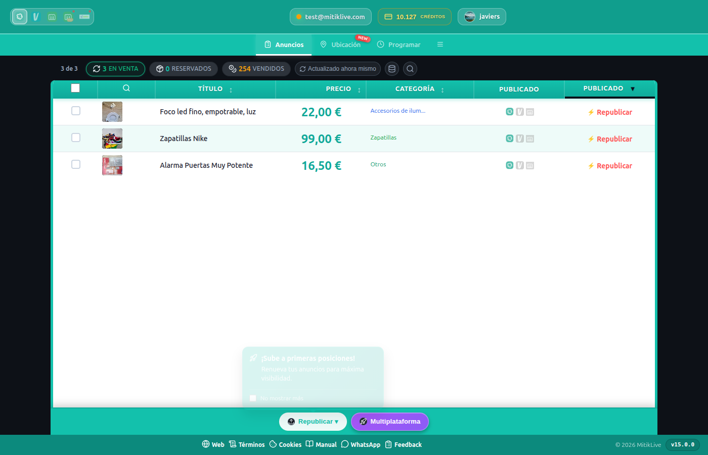Check the Alarma Puertas Muy Potente checkbox
The width and height of the screenshot is (708, 455).
pyautogui.click(x=76, y=164)
